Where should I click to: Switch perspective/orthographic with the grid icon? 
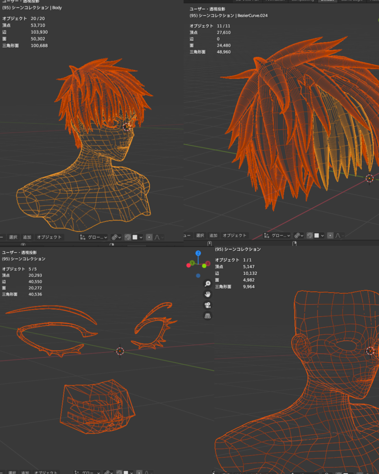click(207, 316)
